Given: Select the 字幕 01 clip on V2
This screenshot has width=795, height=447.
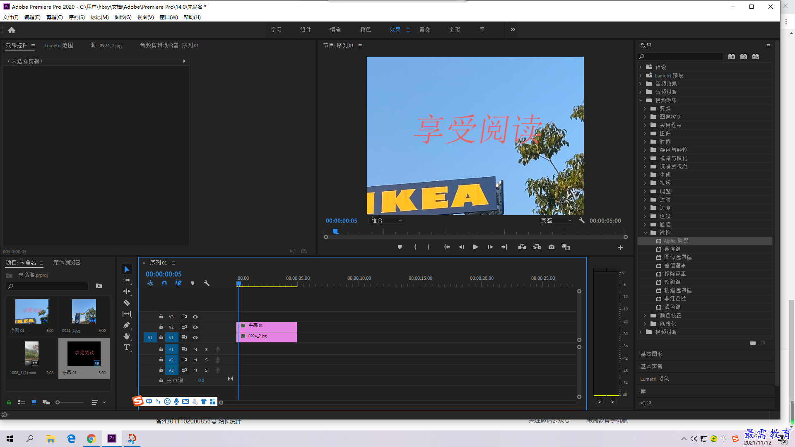Looking at the screenshot, I should point(267,327).
